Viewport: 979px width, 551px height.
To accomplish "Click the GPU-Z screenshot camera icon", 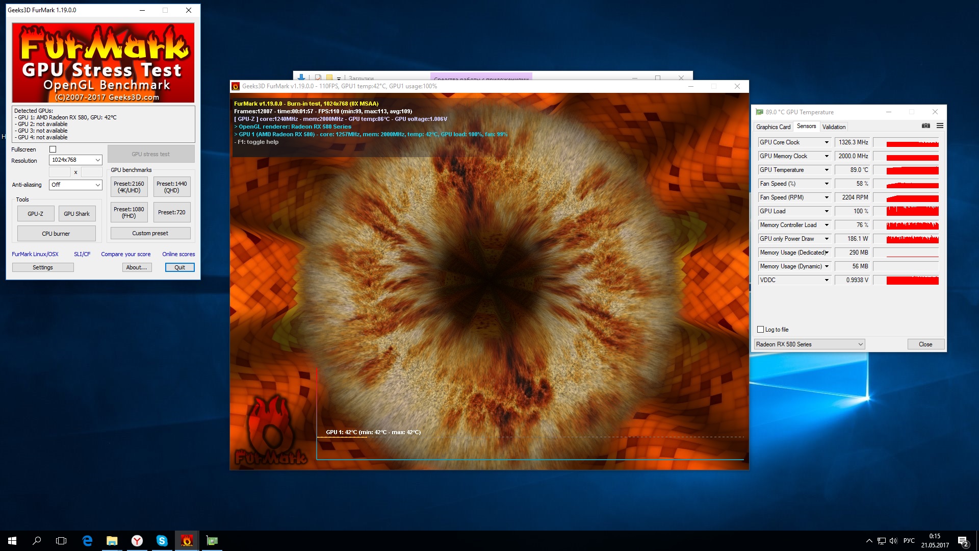I will pyautogui.click(x=926, y=126).
